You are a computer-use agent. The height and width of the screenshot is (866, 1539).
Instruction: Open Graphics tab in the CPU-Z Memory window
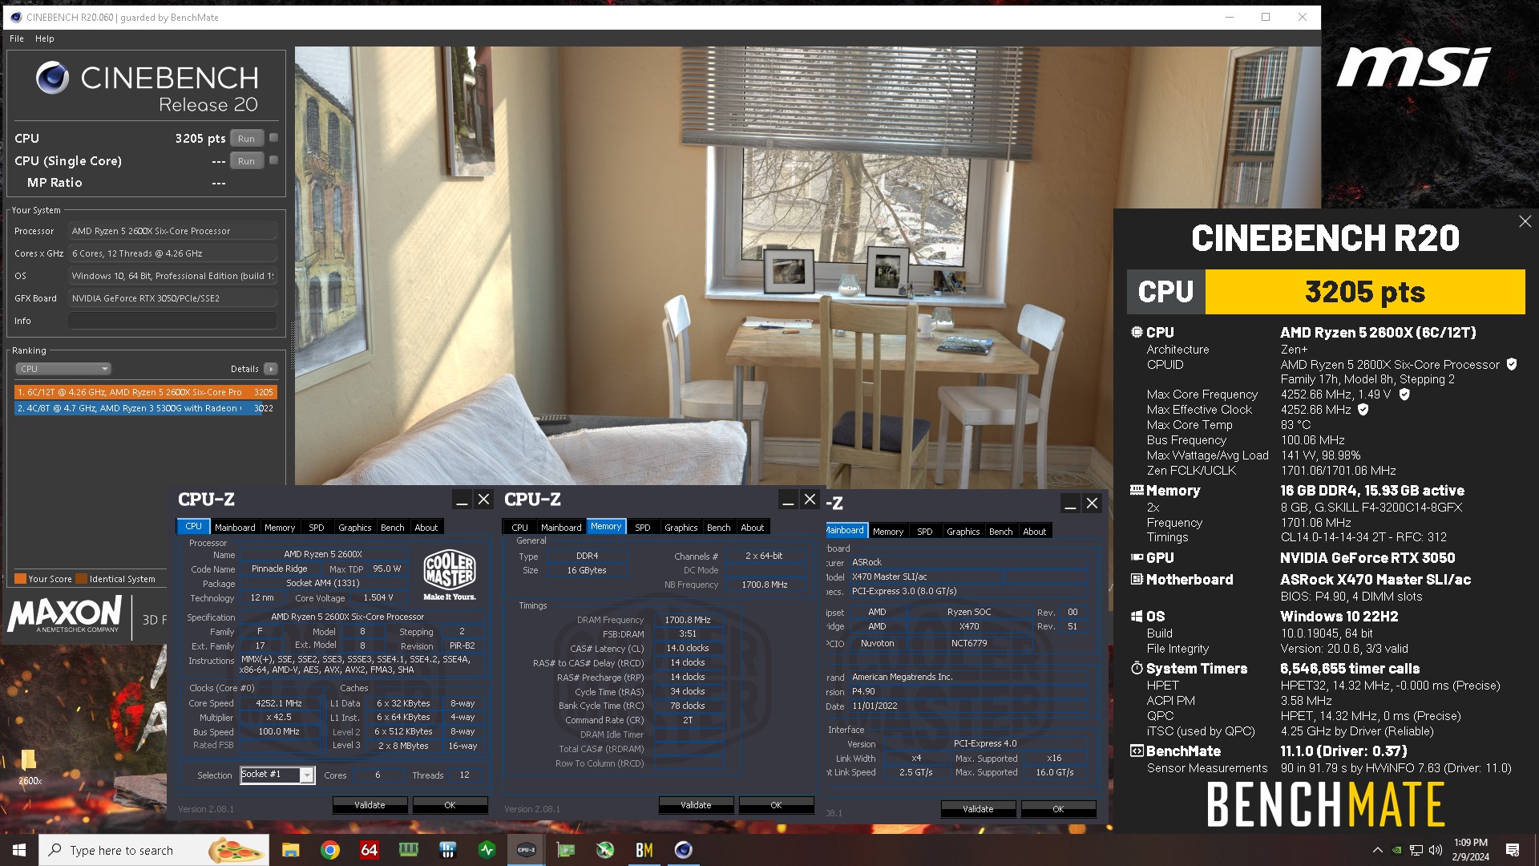tap(681, 528)
